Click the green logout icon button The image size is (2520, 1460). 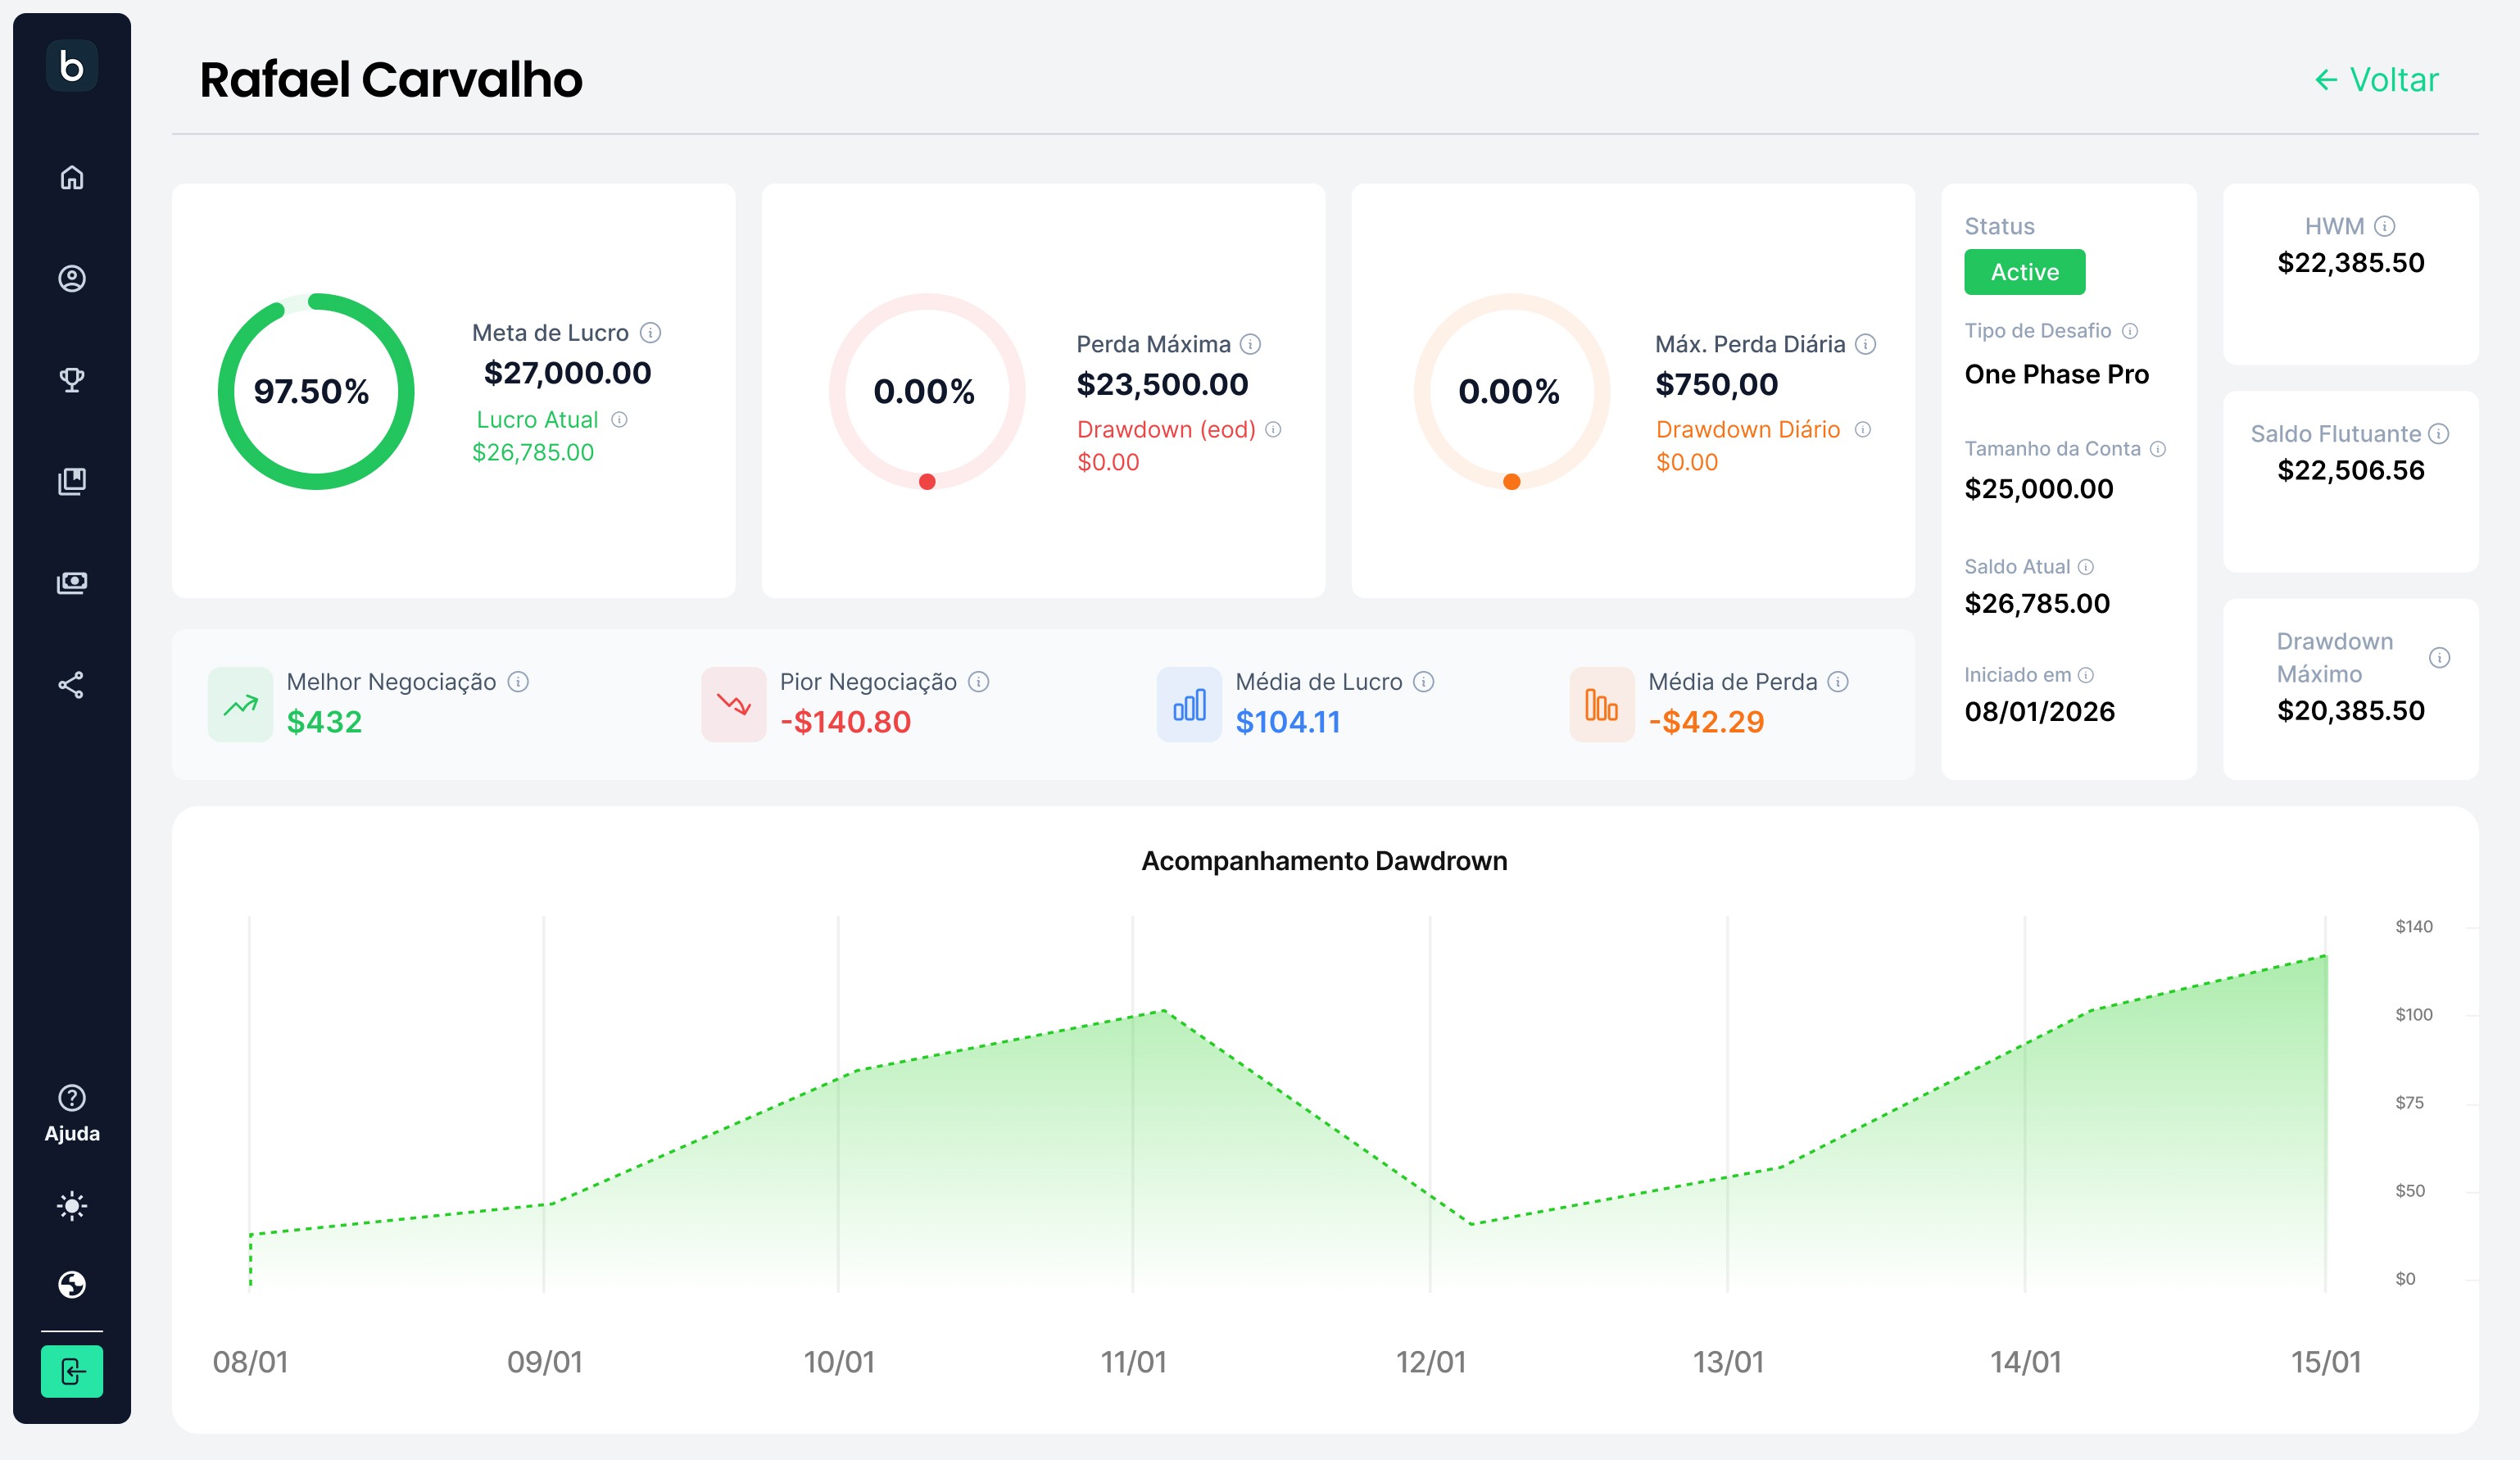pos(72,1371)
